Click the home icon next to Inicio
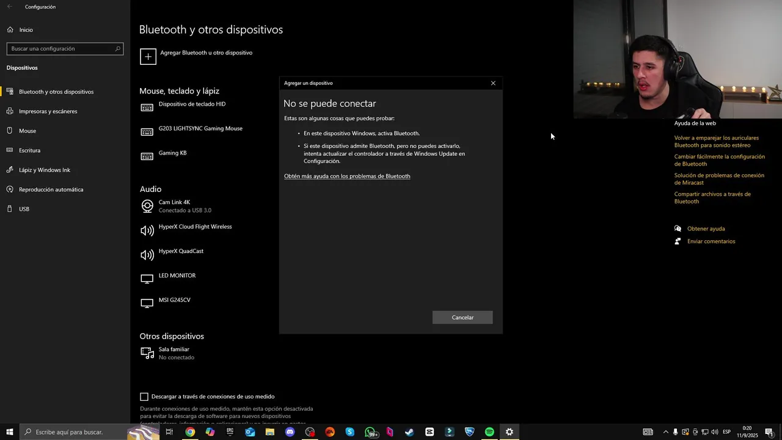 10,29
